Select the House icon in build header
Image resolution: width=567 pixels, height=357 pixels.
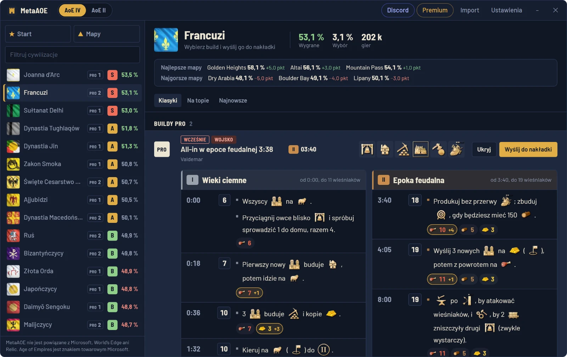click(x=385, y=149)
